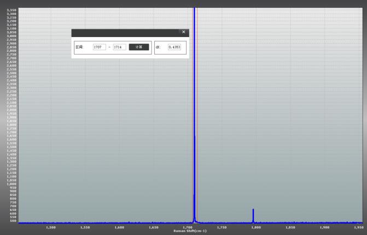
Task: Click the 1,750 tick on the x-axis
Action: click(222, 227)
